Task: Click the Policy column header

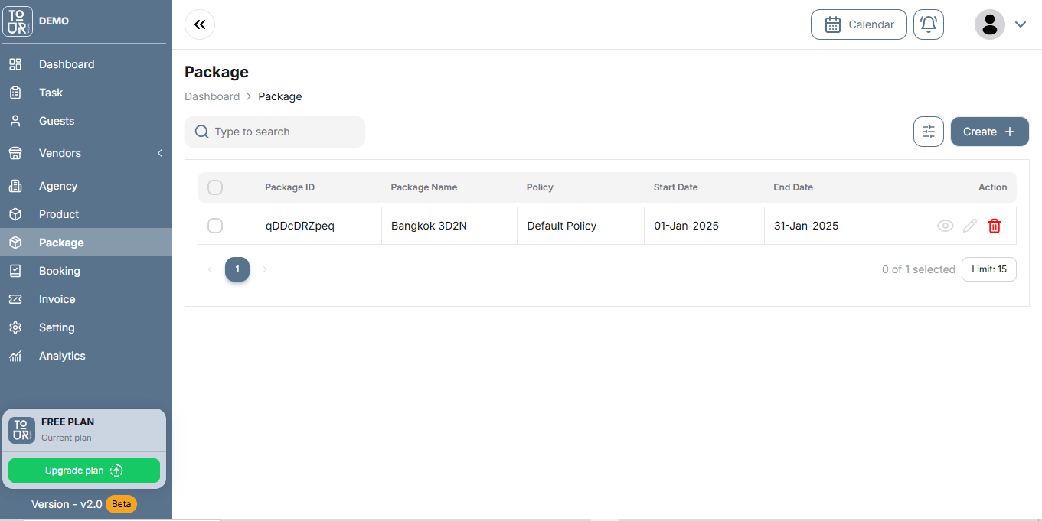Action: click(540, 187)
